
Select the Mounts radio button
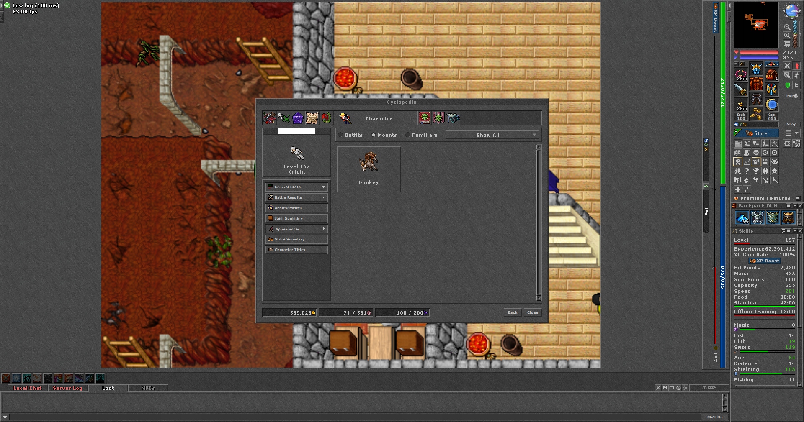click(374, 135)
